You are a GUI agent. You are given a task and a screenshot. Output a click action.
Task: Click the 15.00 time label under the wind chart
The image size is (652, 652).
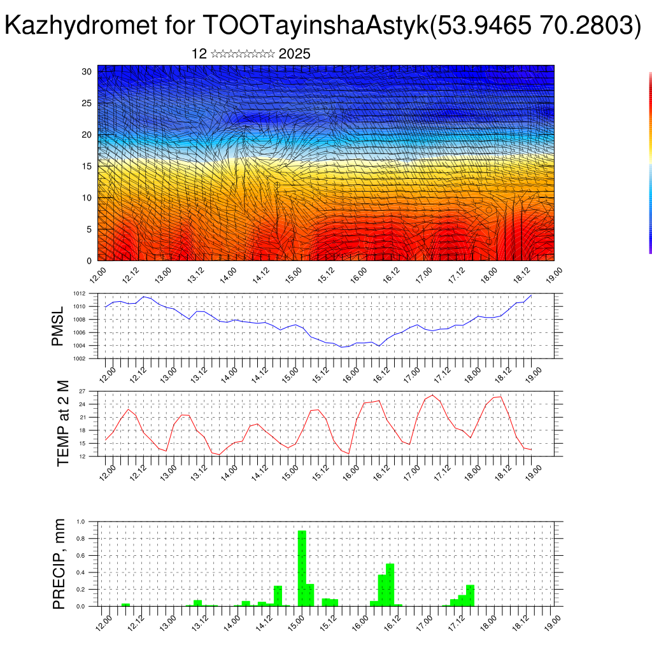(293, 275)
